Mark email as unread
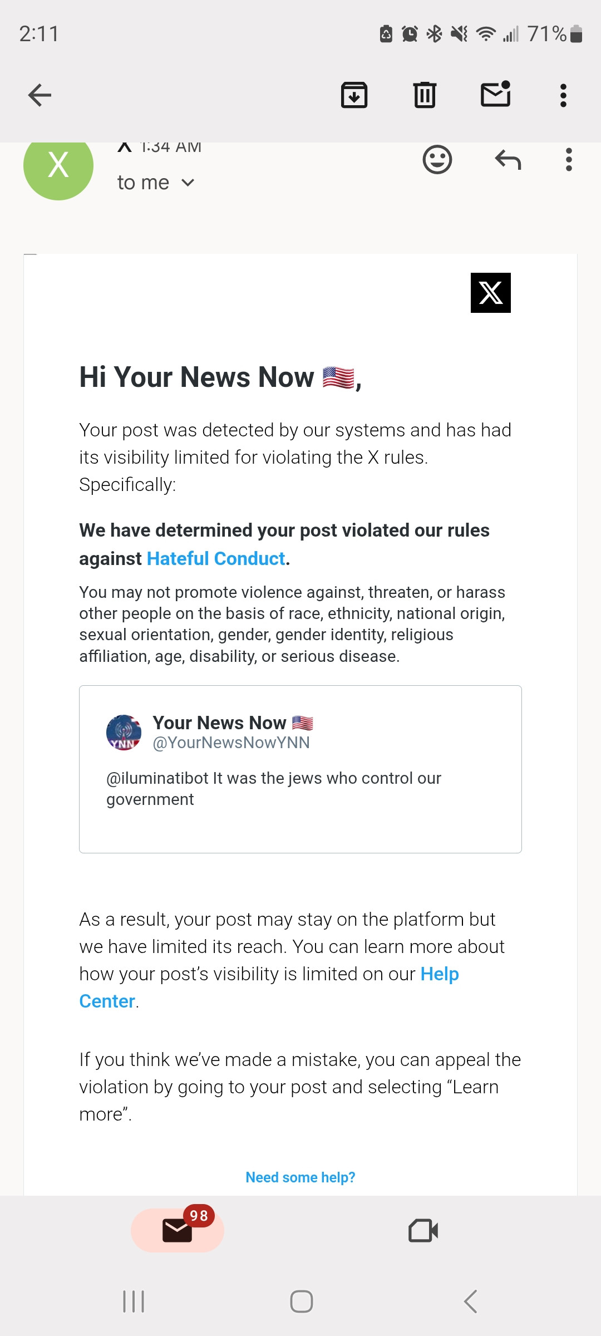 click(496, 94)
